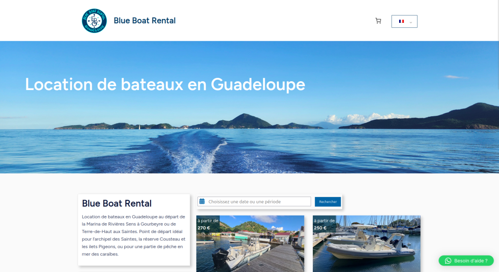The height and width of the screenshot is (272, 499).
Task: Click the 'à partir de 250 €' price badge
Action: 324,224
